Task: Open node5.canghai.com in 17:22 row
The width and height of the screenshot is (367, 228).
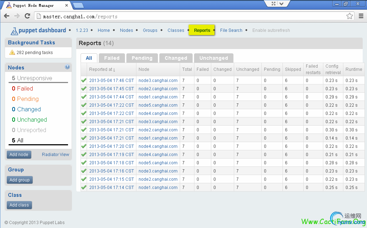Action: (158, 105)
